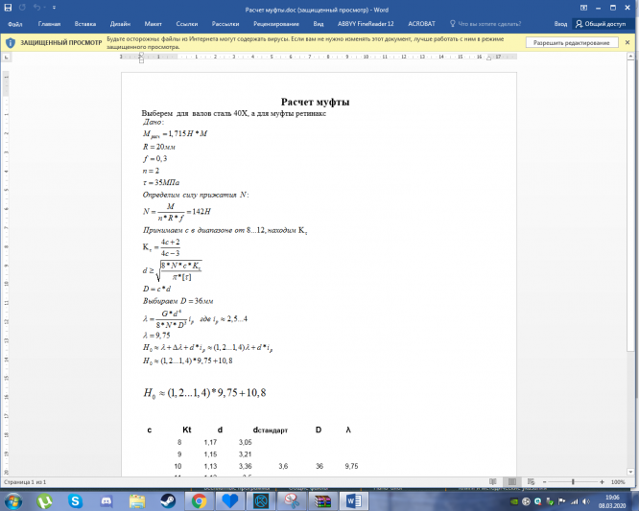
Task: Click the text 'Выбираем D = 36мм'
Action: click(x=178, y=301)
